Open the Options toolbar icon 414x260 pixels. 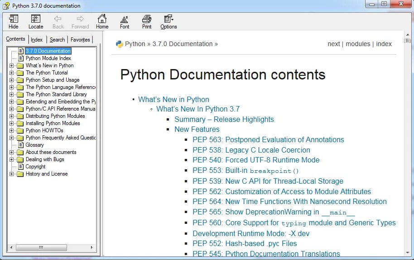click(x=168, y=19)
